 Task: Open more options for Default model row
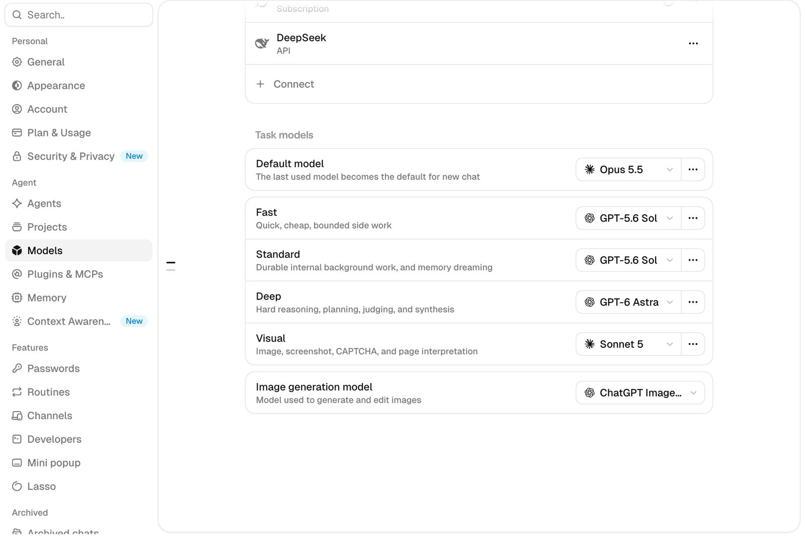pos(693,170)
